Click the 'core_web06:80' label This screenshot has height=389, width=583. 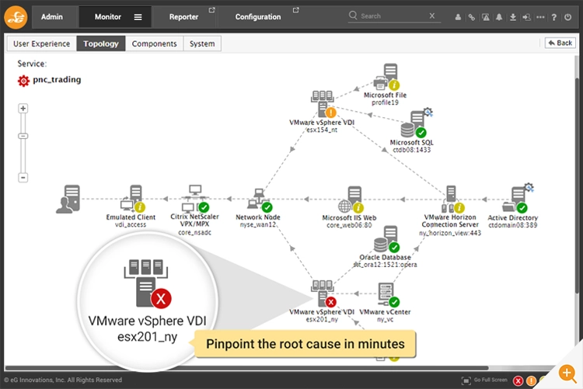349,225
